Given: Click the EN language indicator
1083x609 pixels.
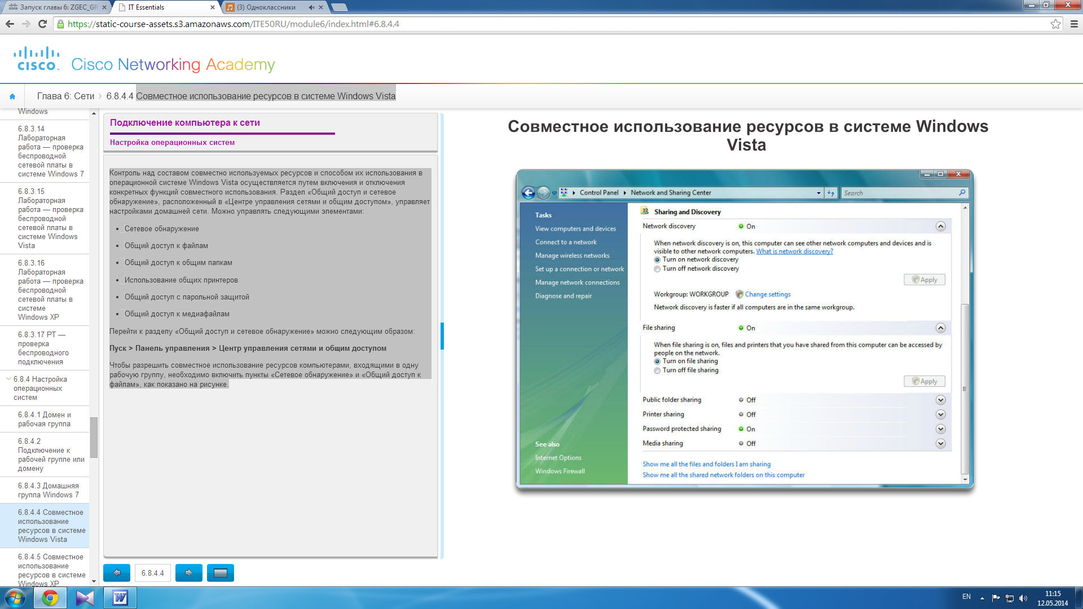Looking at the screenshot, I should point(966,597).
